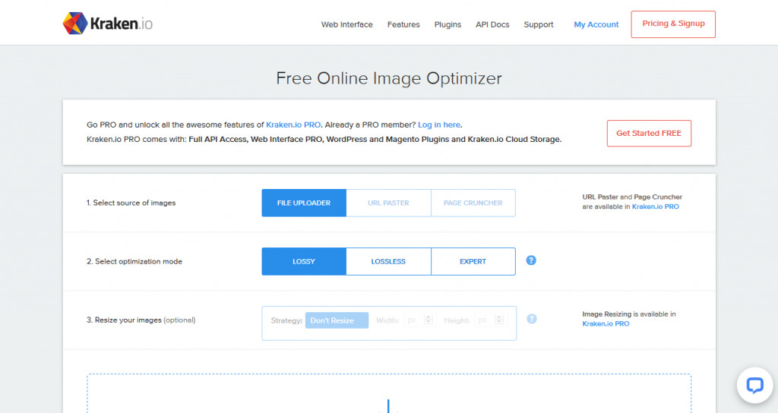Select FILE UPLOADER as image source
Image resolution: width=778 pixels, height=413 pixels.
[x=304, y=203]
